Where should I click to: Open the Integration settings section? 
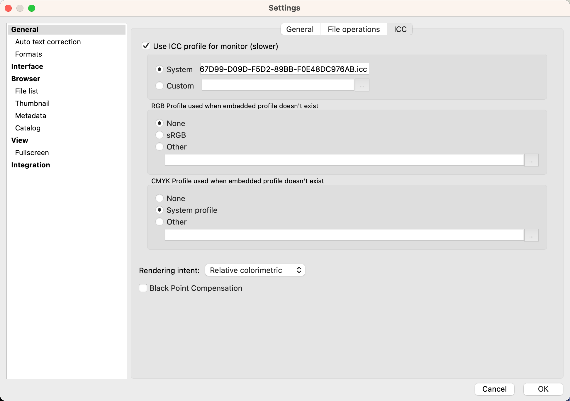click(x=30, y=165)
